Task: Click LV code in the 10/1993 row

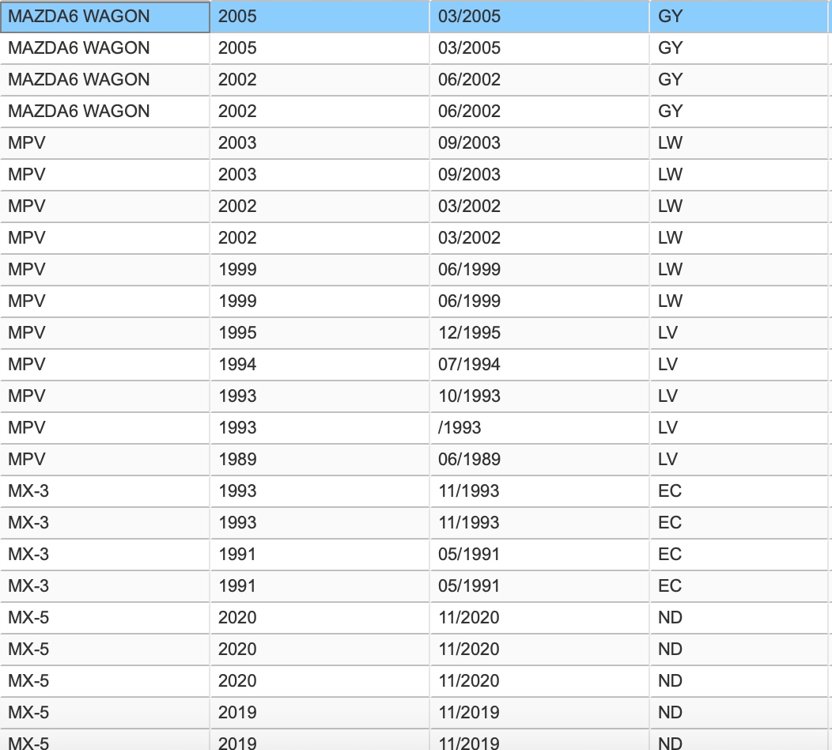Action: click(x=739, y=396)
